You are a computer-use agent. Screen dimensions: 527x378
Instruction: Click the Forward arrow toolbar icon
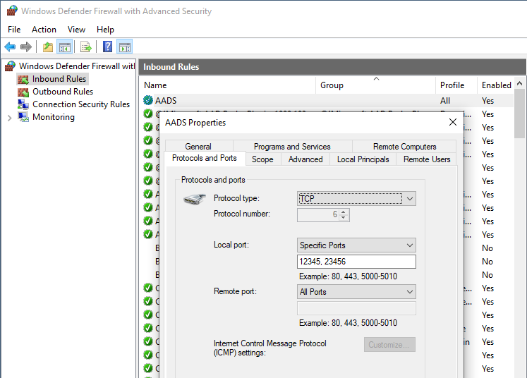pyautogui.click(x=26, y=47)
